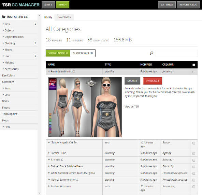Sort table by Modified column
The width and height of the screenshot is (202, 195).
[x=146, y=65]
